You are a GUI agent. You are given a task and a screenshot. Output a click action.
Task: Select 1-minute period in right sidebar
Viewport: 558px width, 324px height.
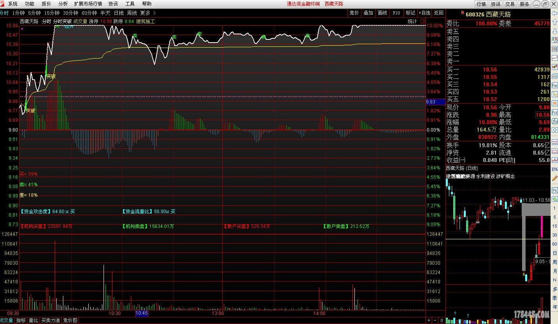[x=554, y=208]
